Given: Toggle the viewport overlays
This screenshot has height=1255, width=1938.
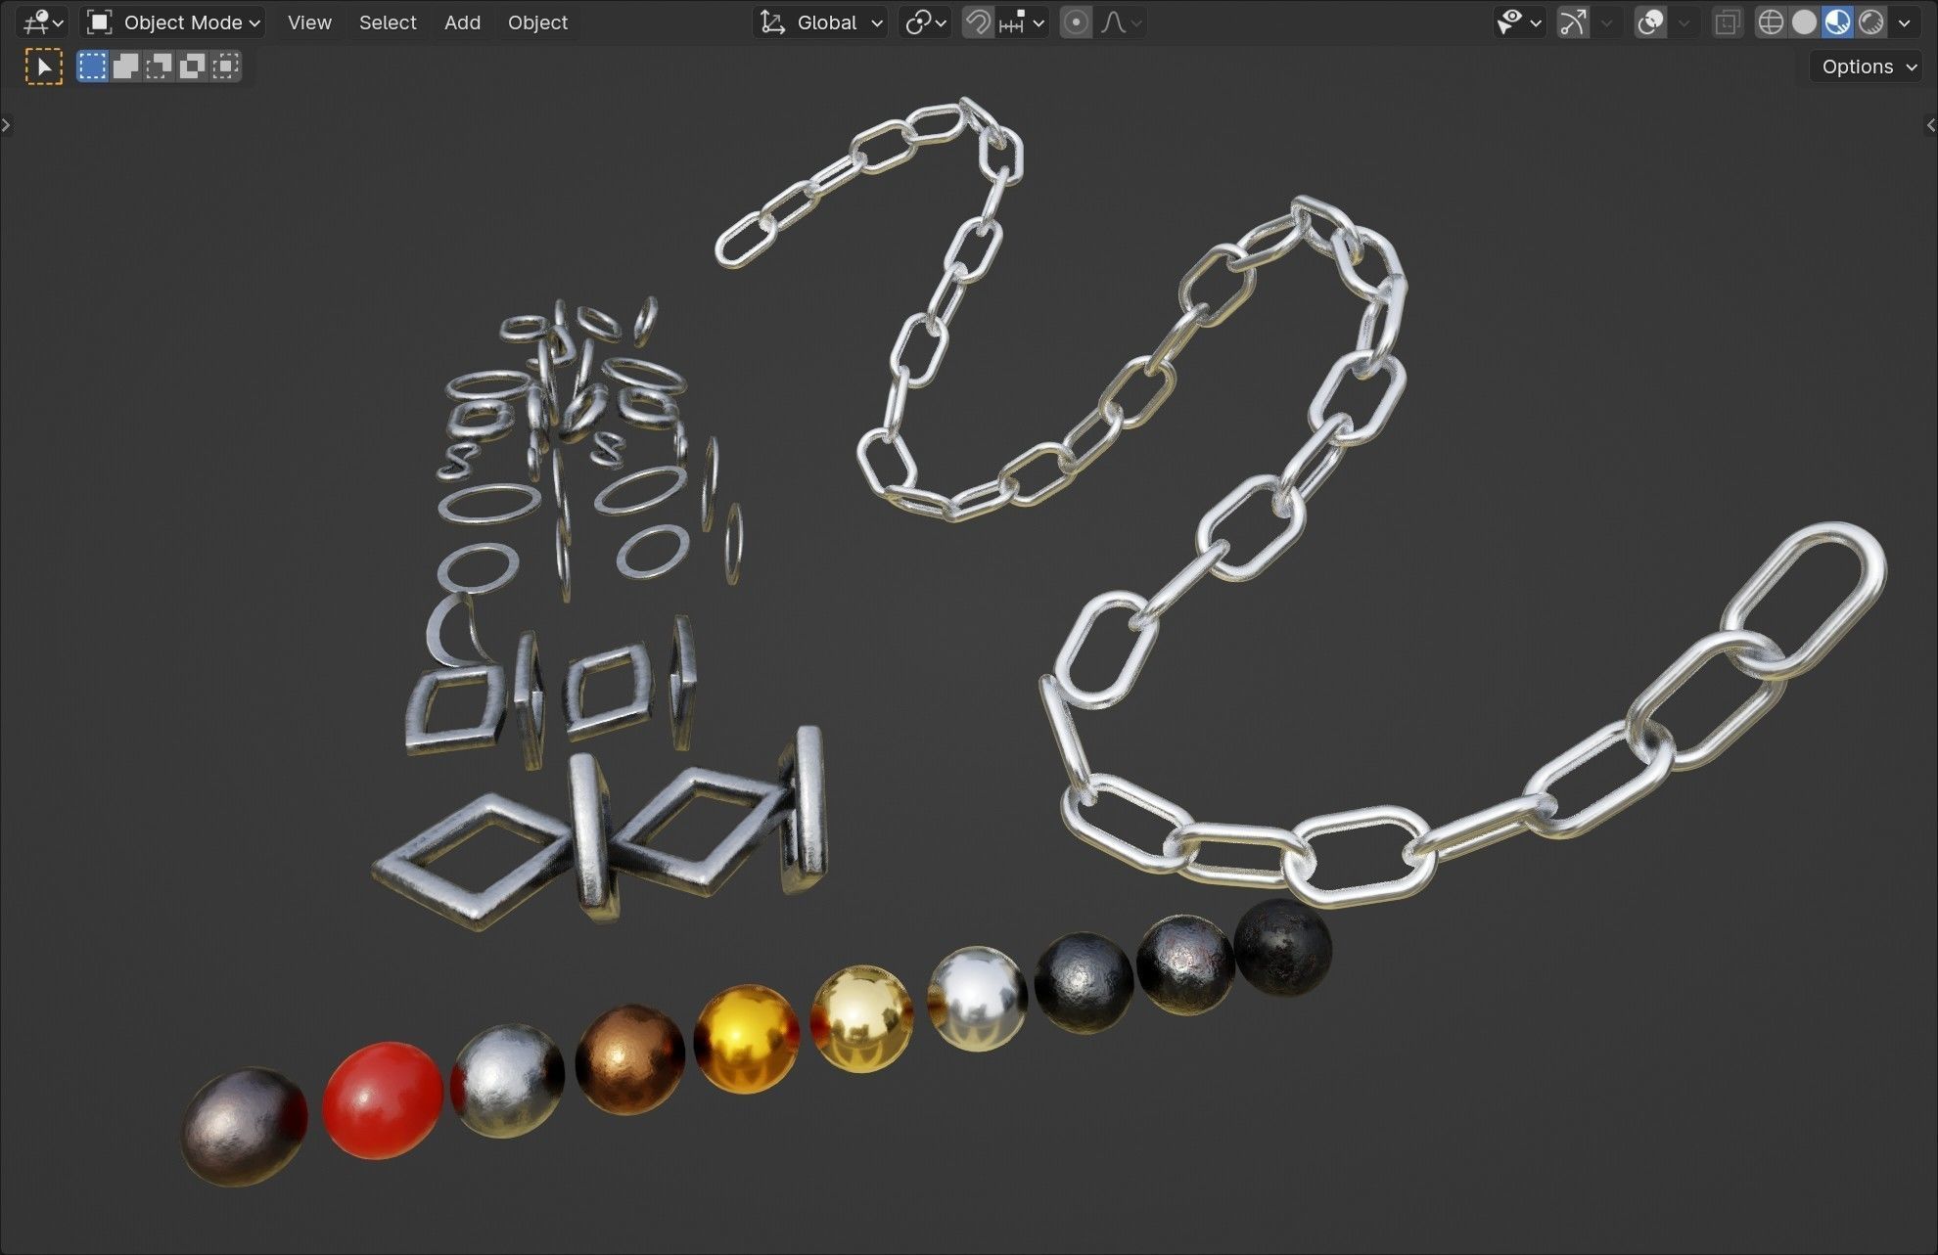Looking at the screenshot, I should coord(1651,22).
